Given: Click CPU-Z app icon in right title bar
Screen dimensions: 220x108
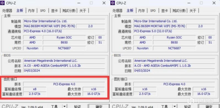Looking at the screenshot, I should (113, 3).
